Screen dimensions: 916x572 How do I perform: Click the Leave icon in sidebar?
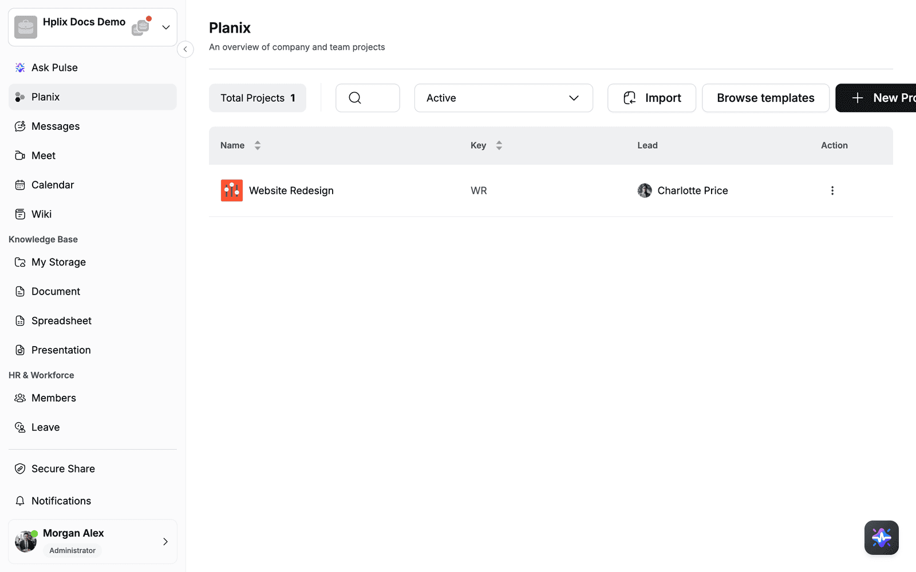tap(20, 427)
